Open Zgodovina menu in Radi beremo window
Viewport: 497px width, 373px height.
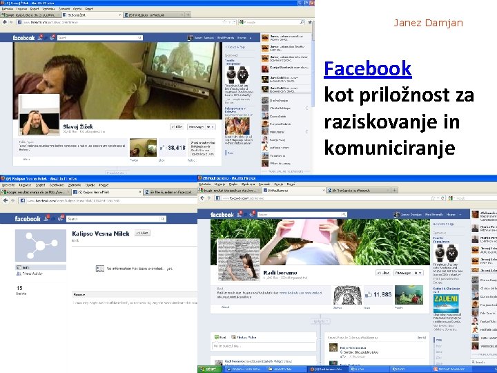point(248,184)
